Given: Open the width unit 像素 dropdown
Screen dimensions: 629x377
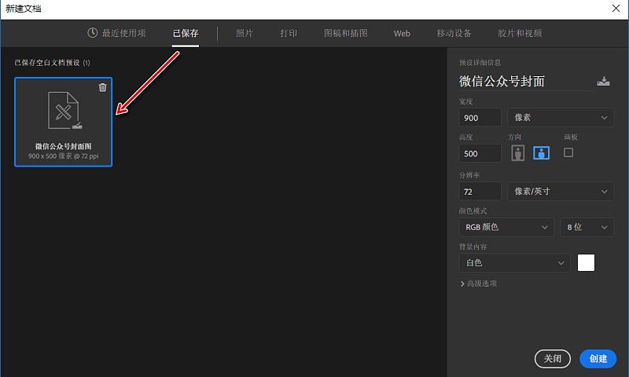Looking at the screenshot, I should (x=561, y=117).
